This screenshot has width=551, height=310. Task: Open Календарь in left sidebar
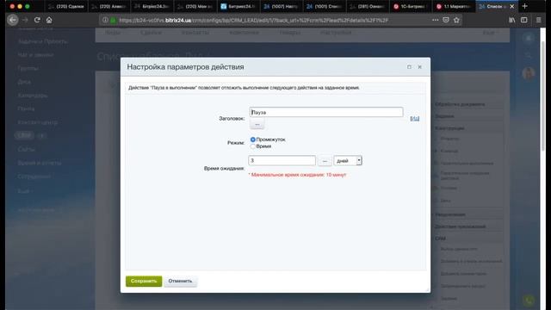click(x=33, y=96)
